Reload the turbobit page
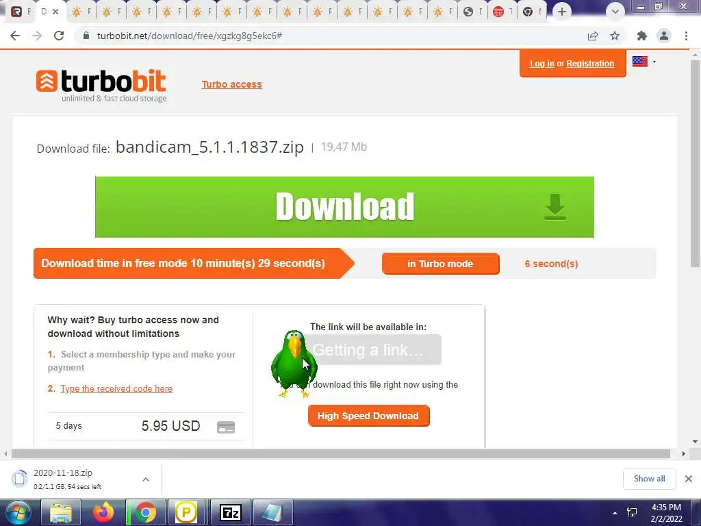The image size is (701, 526). (59, 36)
